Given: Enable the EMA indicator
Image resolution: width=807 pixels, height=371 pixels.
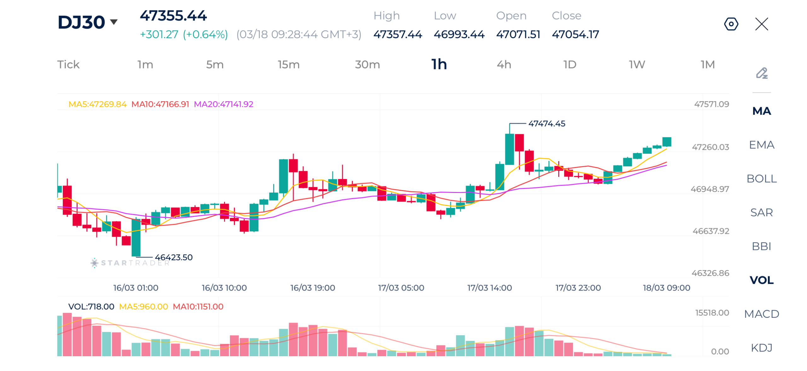Looking at the screenshot, I should tap(761, 145).
